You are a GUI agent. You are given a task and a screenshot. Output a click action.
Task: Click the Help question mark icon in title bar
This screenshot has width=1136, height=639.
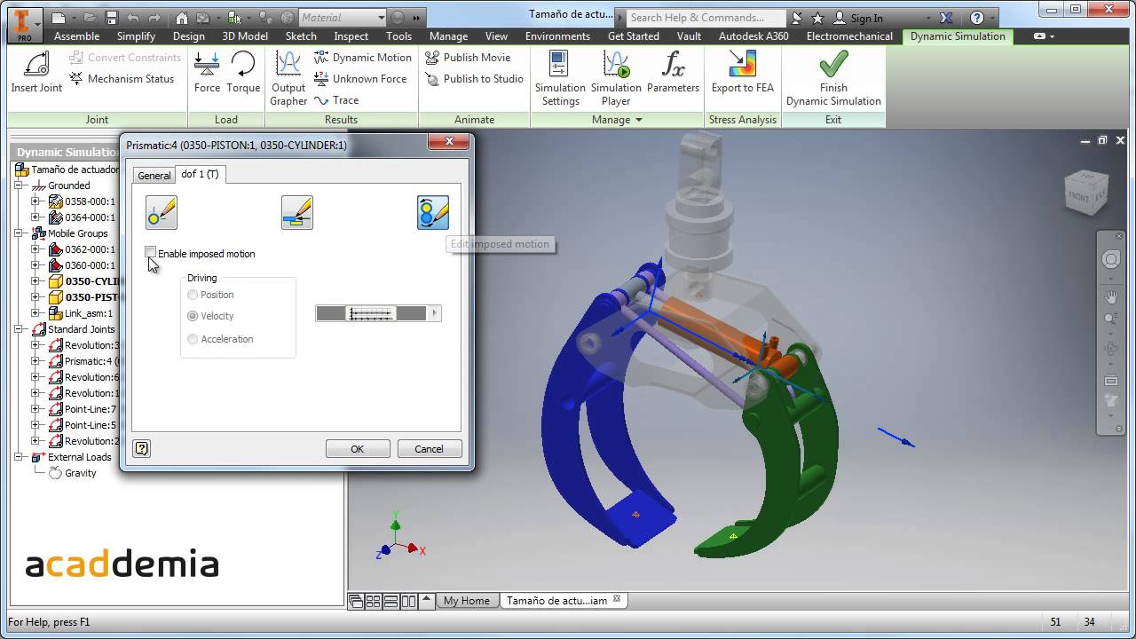click(977, 18)
